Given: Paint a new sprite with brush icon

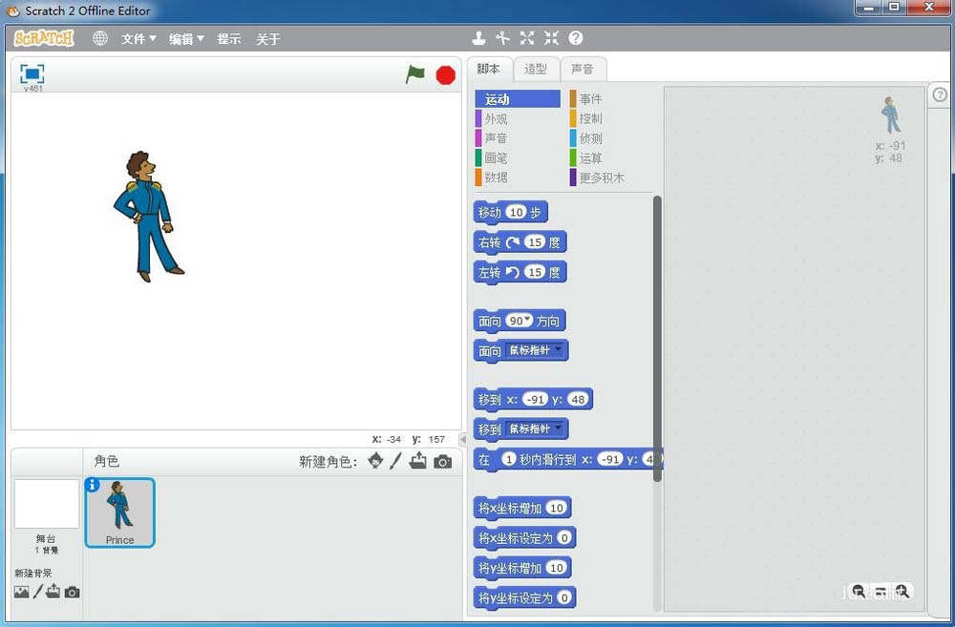Looking at the screenshot, I should pos(394,461).
